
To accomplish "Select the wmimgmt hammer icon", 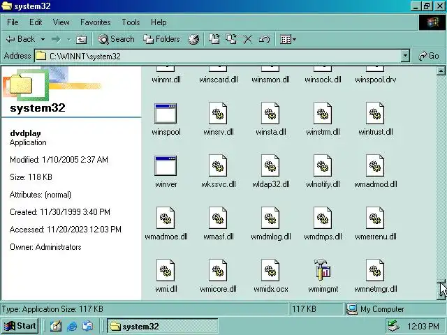I will point(323,270).
